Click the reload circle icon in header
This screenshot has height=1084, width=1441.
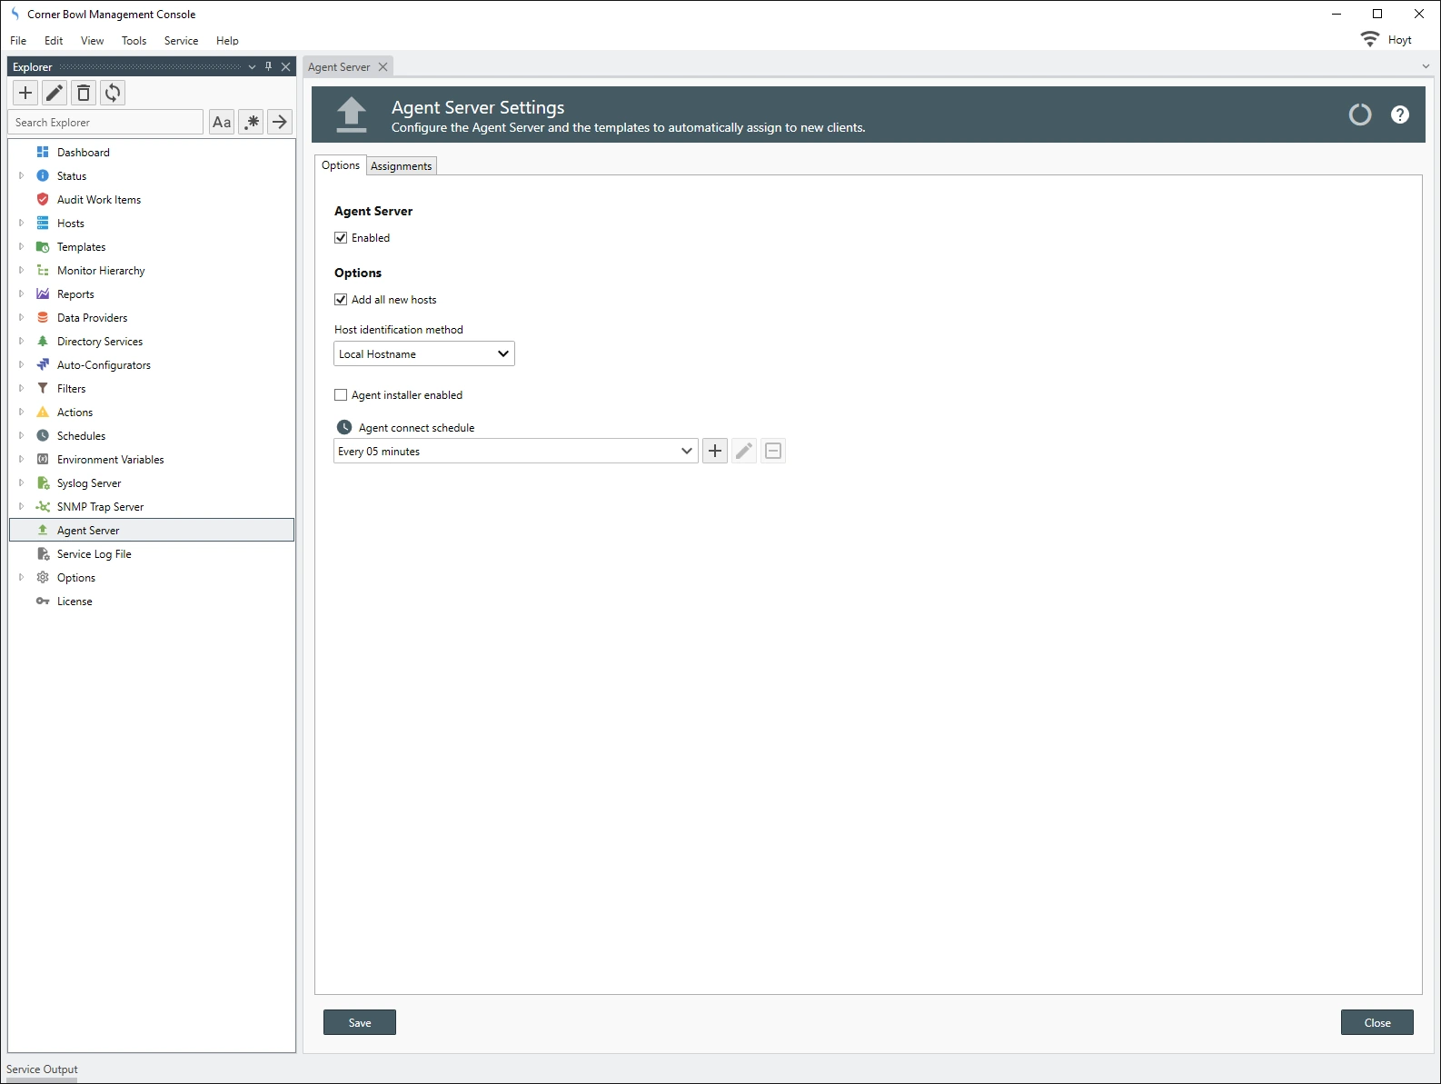click(1359, 114)
